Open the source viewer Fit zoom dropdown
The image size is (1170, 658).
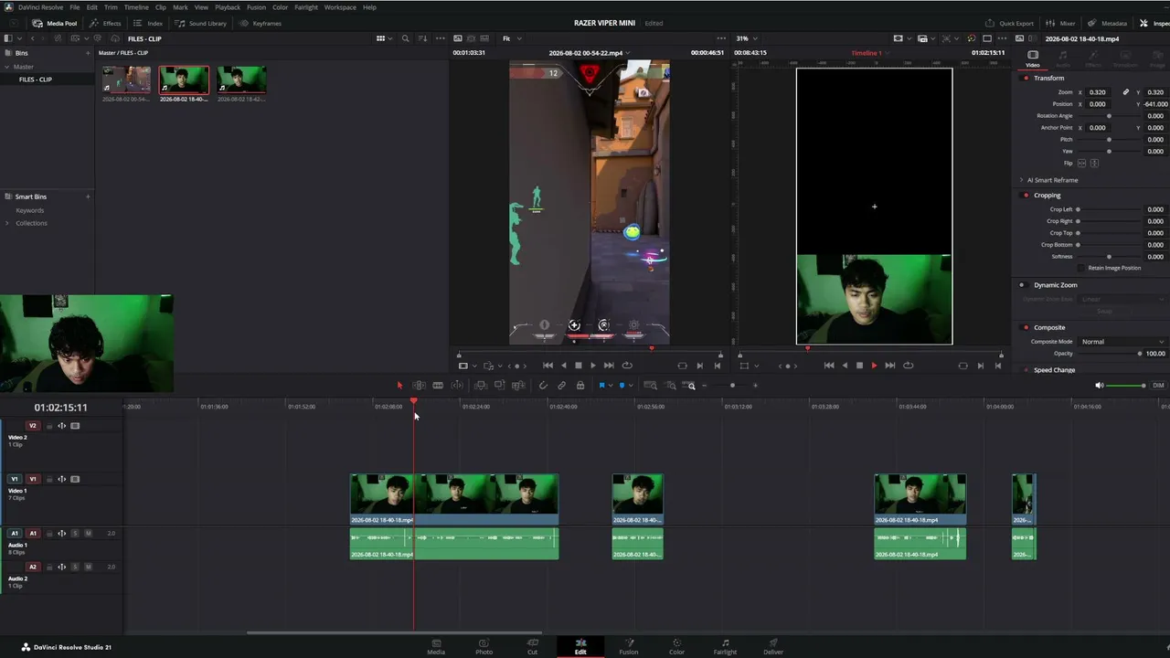(512, 38)
